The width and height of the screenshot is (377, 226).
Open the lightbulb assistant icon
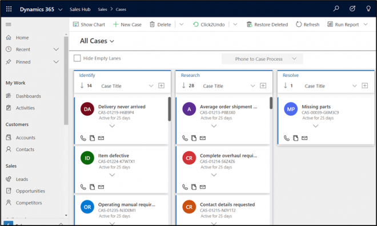tap(368, 9)
